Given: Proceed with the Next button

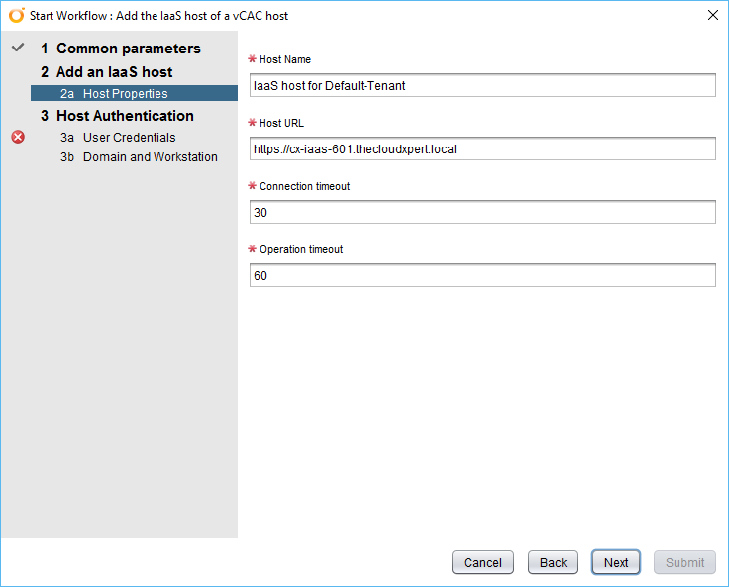Looking at the screenshot, I should [x=616, y=562].
